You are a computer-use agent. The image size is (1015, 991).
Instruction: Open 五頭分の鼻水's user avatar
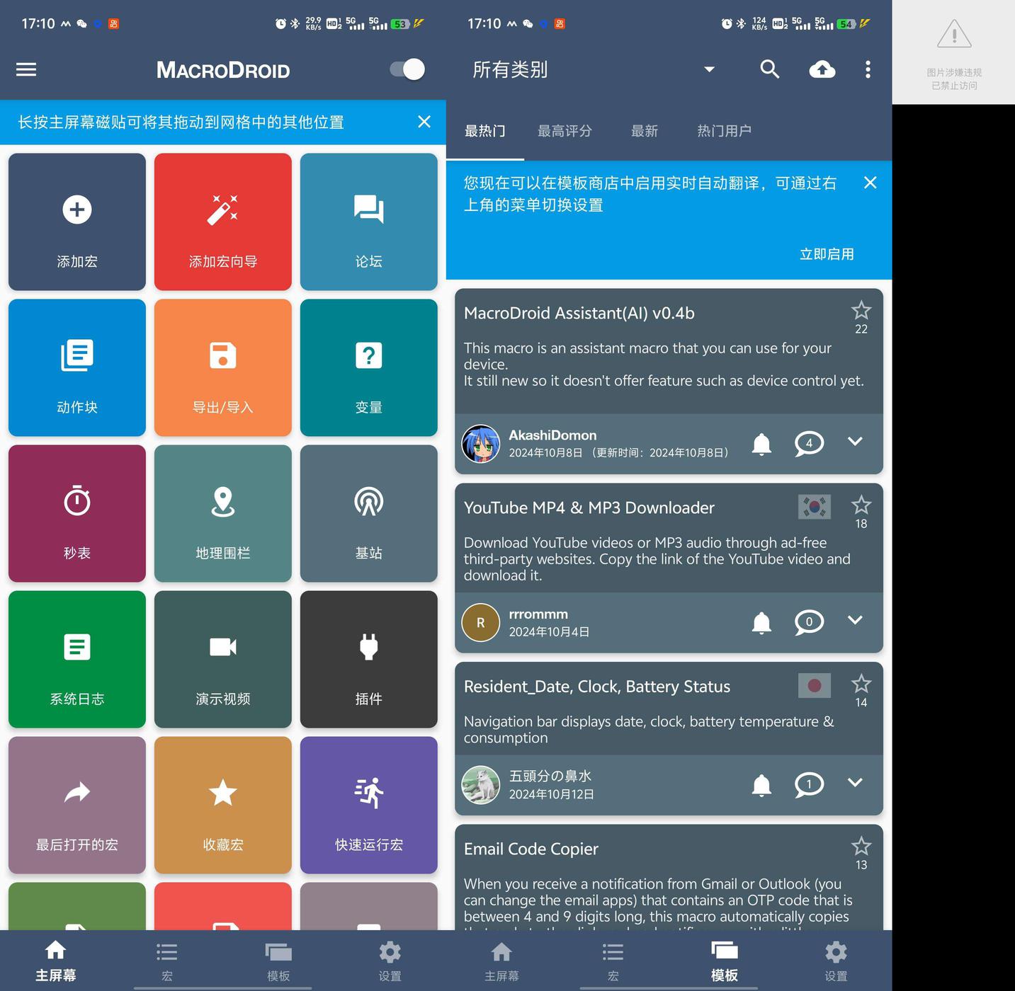pyautogui.click(x=481, y=785)
